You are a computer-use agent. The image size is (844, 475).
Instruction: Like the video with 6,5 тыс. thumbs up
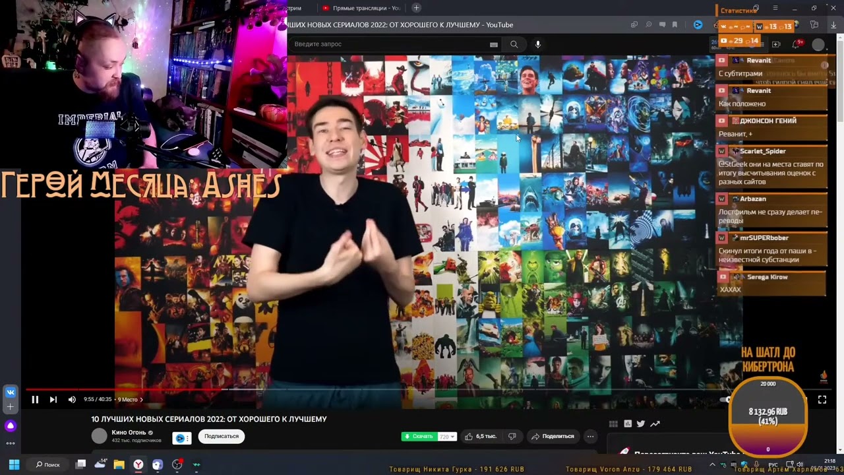pos(481,436)
